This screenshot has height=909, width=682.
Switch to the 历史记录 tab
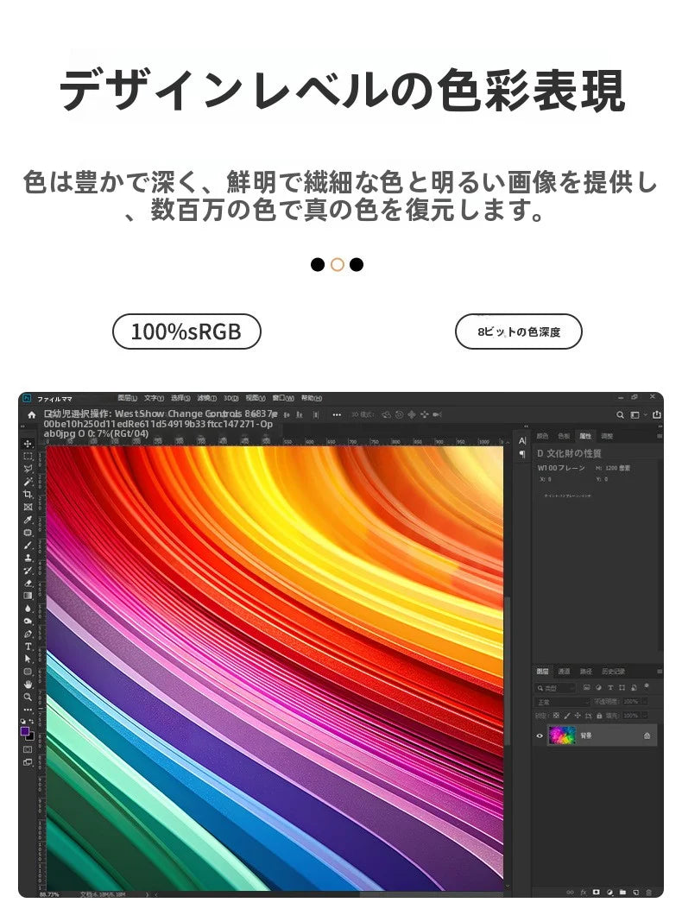pos(612,671)
